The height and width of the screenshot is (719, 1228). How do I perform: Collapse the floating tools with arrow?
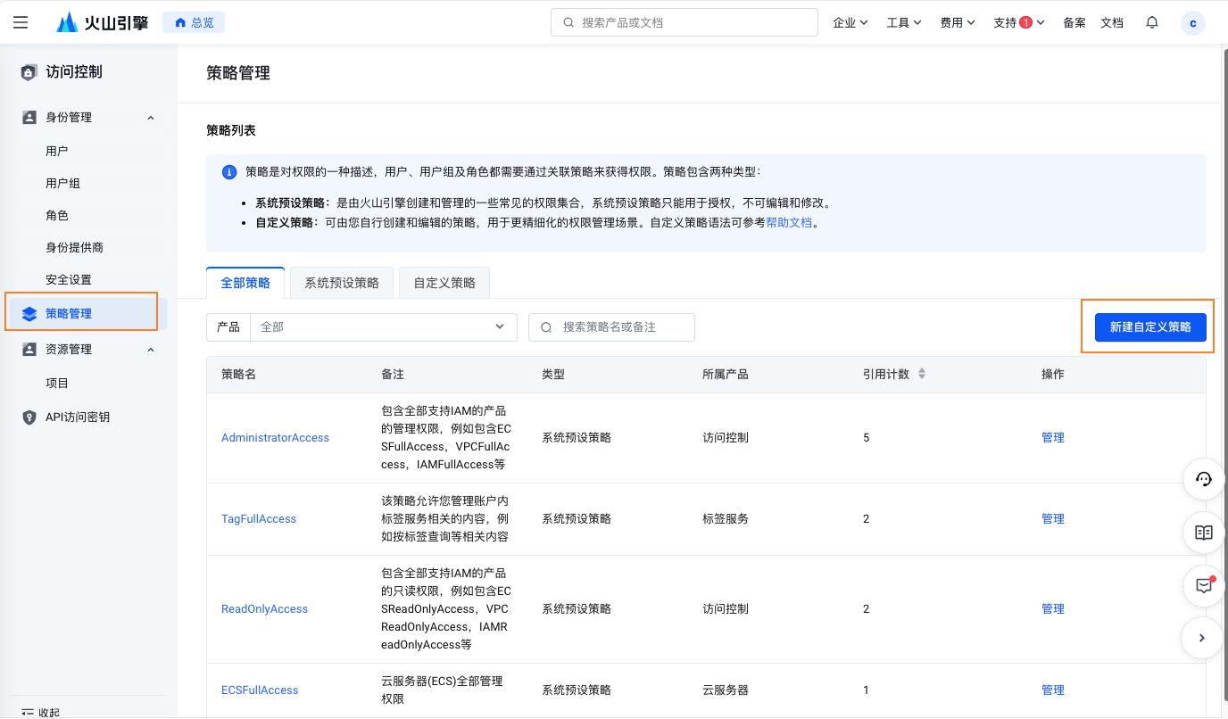(x=1202, y=638)
